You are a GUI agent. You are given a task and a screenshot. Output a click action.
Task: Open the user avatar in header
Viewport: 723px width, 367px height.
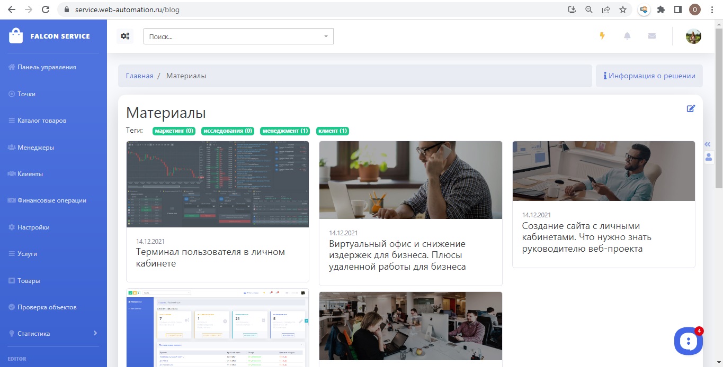point(693,36)
